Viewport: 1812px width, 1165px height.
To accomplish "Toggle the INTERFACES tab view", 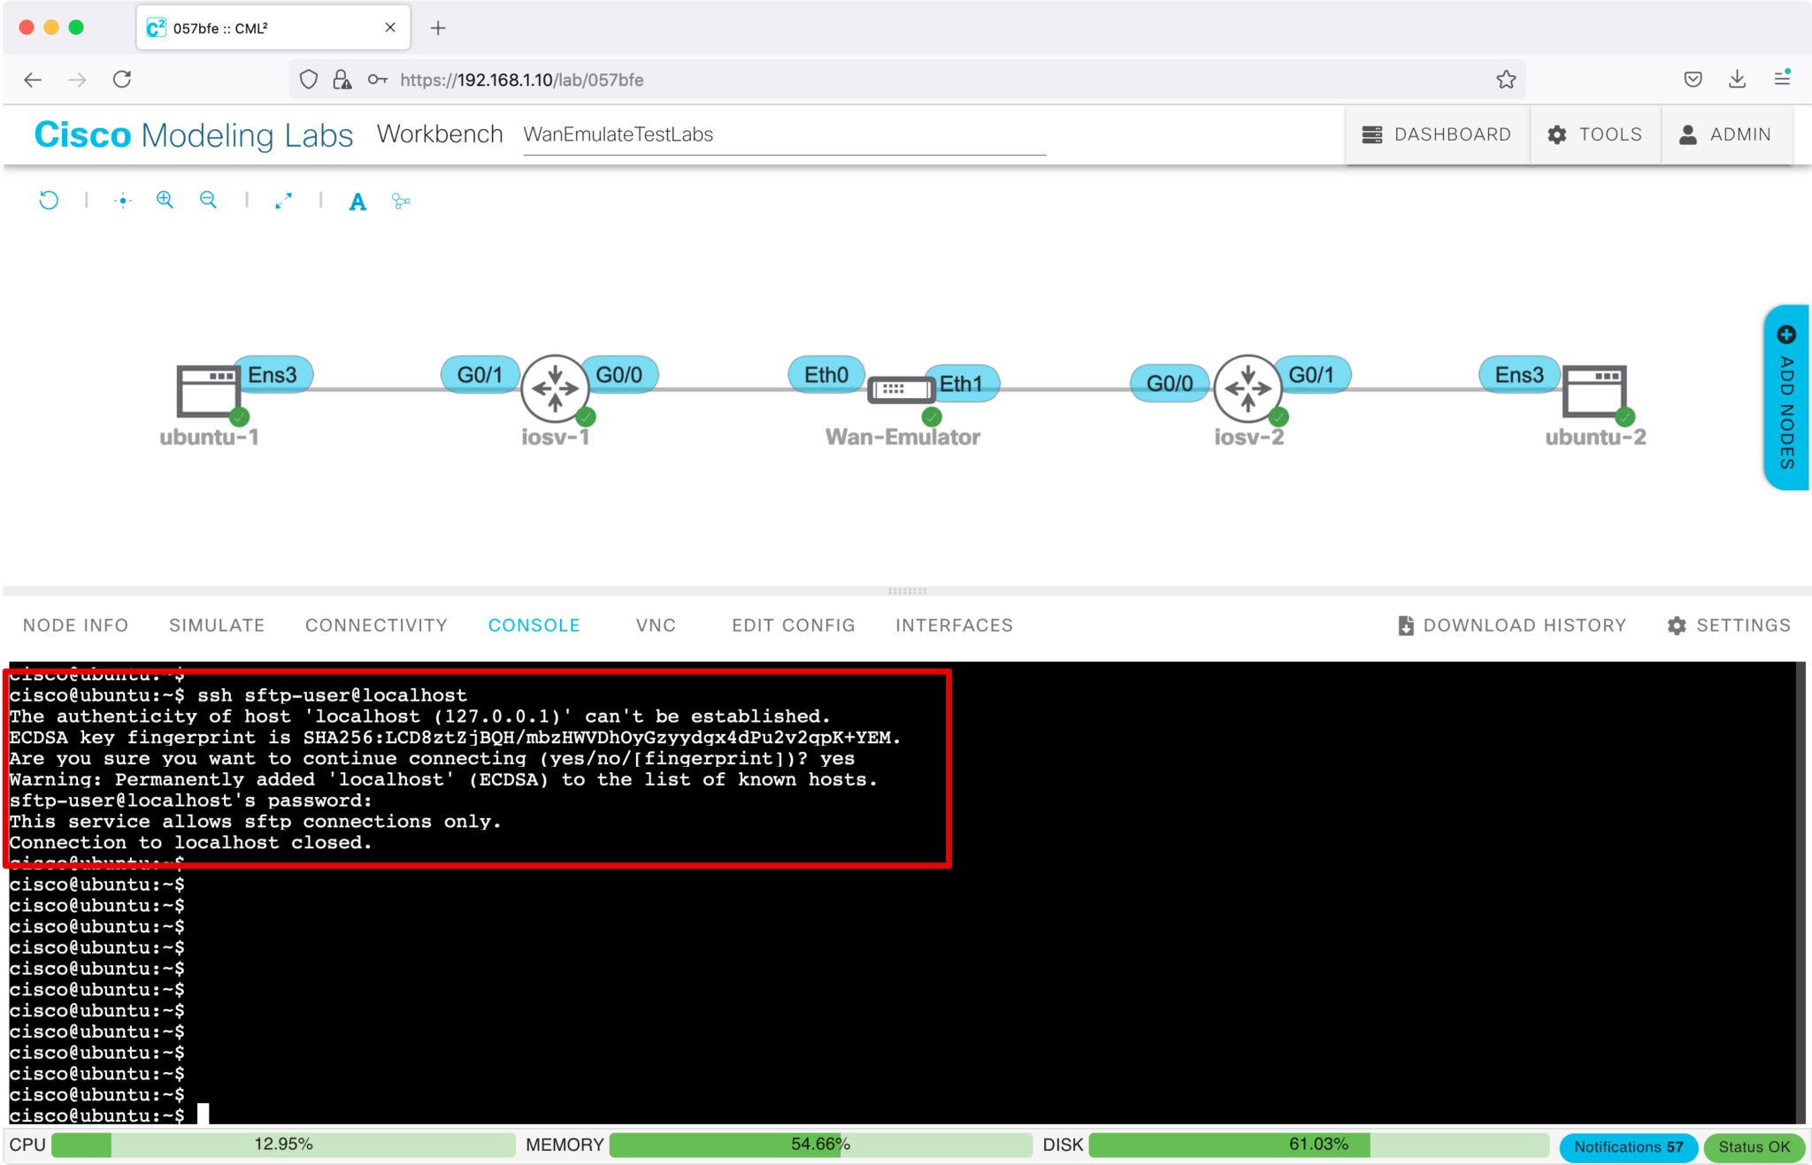I will click(x=955, y=625).
